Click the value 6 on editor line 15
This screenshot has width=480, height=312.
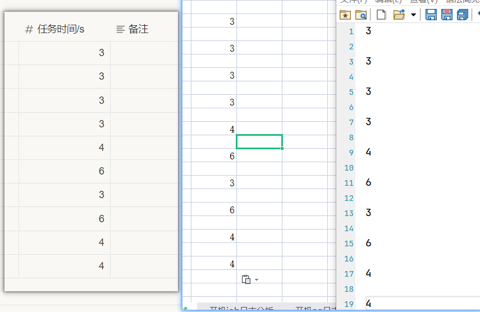369,242
